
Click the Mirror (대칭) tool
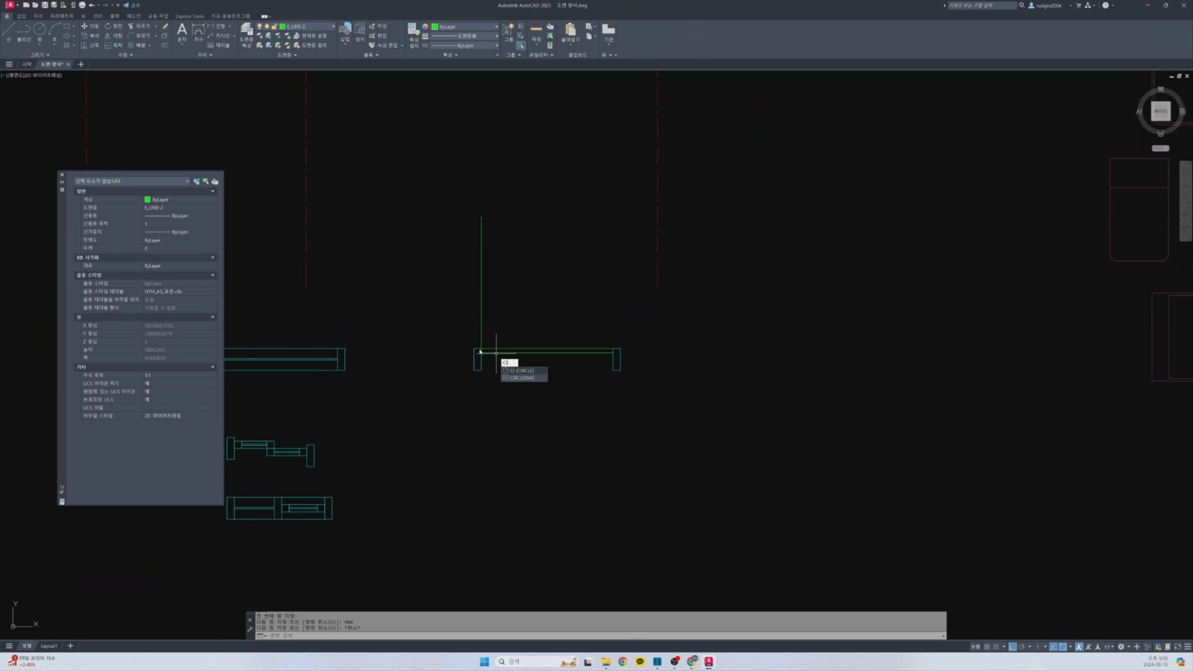(113, 35)
